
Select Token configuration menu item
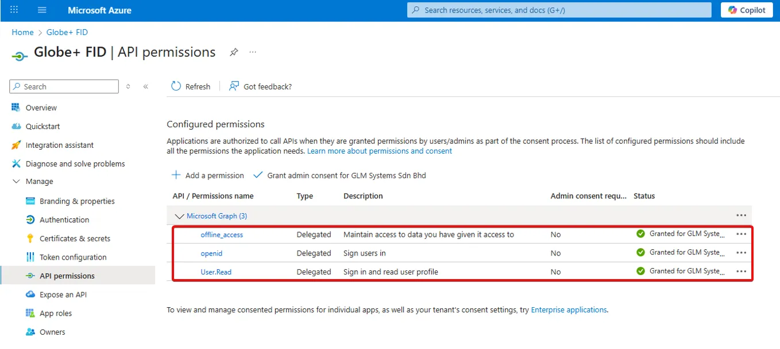[x=73, y=257]
